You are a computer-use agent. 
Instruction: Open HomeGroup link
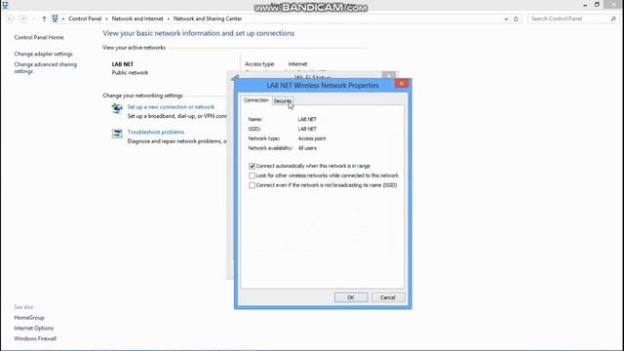(x=29, y=318)
